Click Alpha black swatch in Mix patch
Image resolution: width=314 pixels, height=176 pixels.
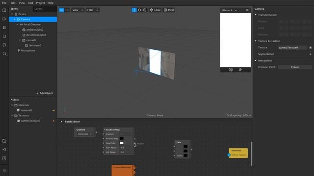(185, 155)
